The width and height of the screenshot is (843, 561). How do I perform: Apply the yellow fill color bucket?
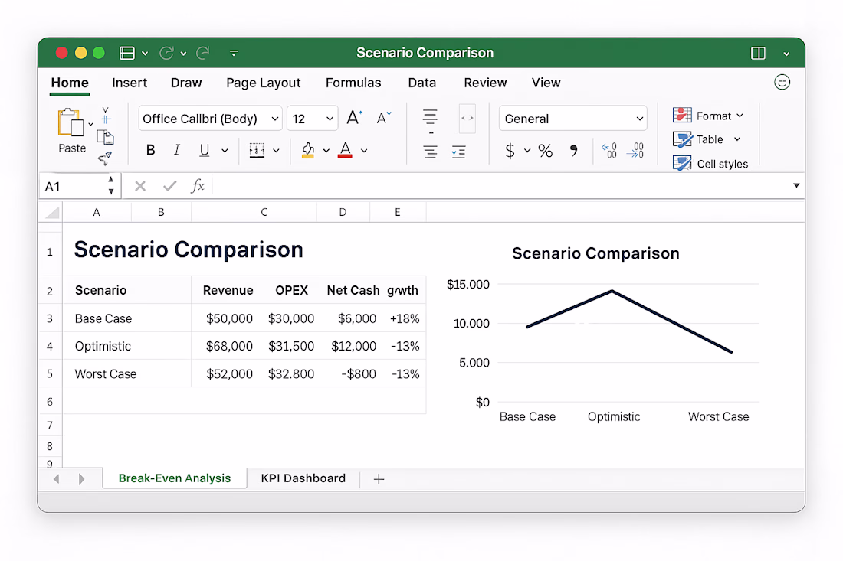click(308, 150)
